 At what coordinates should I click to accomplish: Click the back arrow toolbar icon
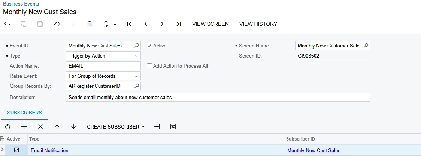tap(7, 24)
